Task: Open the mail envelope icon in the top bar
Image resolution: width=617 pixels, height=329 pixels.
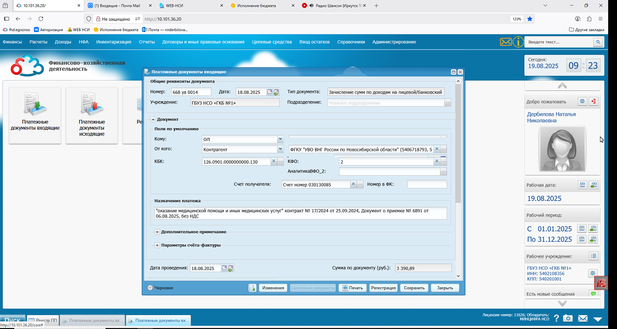Action: [506, 42]
